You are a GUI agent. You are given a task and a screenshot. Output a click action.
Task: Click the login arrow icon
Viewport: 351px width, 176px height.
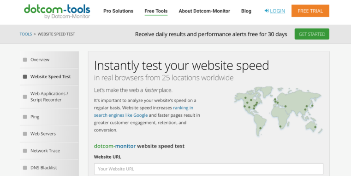point(267,11)
